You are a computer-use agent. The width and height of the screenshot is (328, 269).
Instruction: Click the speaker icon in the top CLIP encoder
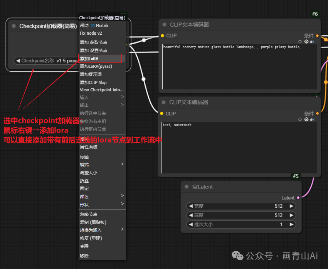coord(312,42)
